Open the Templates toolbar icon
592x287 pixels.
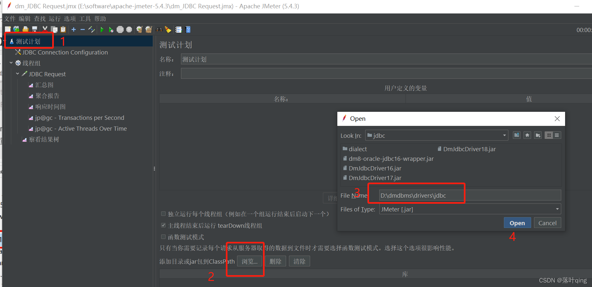coord(16,29)
